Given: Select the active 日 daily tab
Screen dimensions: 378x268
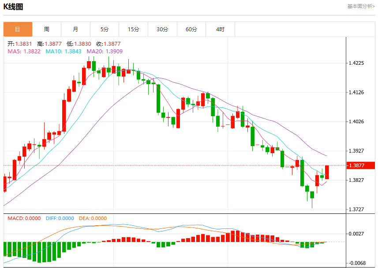Looking at the screenshot, I should pyautogui.click(x=18, y=29).
